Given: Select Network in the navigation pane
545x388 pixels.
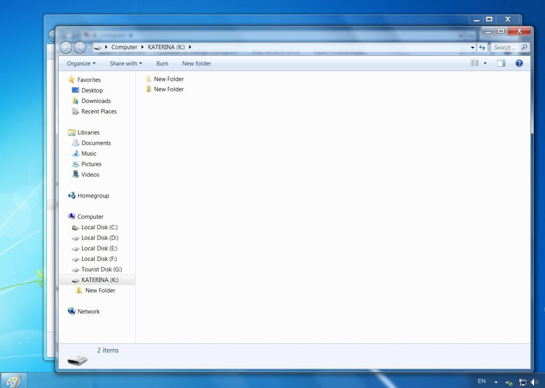Looking at the screenshot, I should tap(84, 311).
